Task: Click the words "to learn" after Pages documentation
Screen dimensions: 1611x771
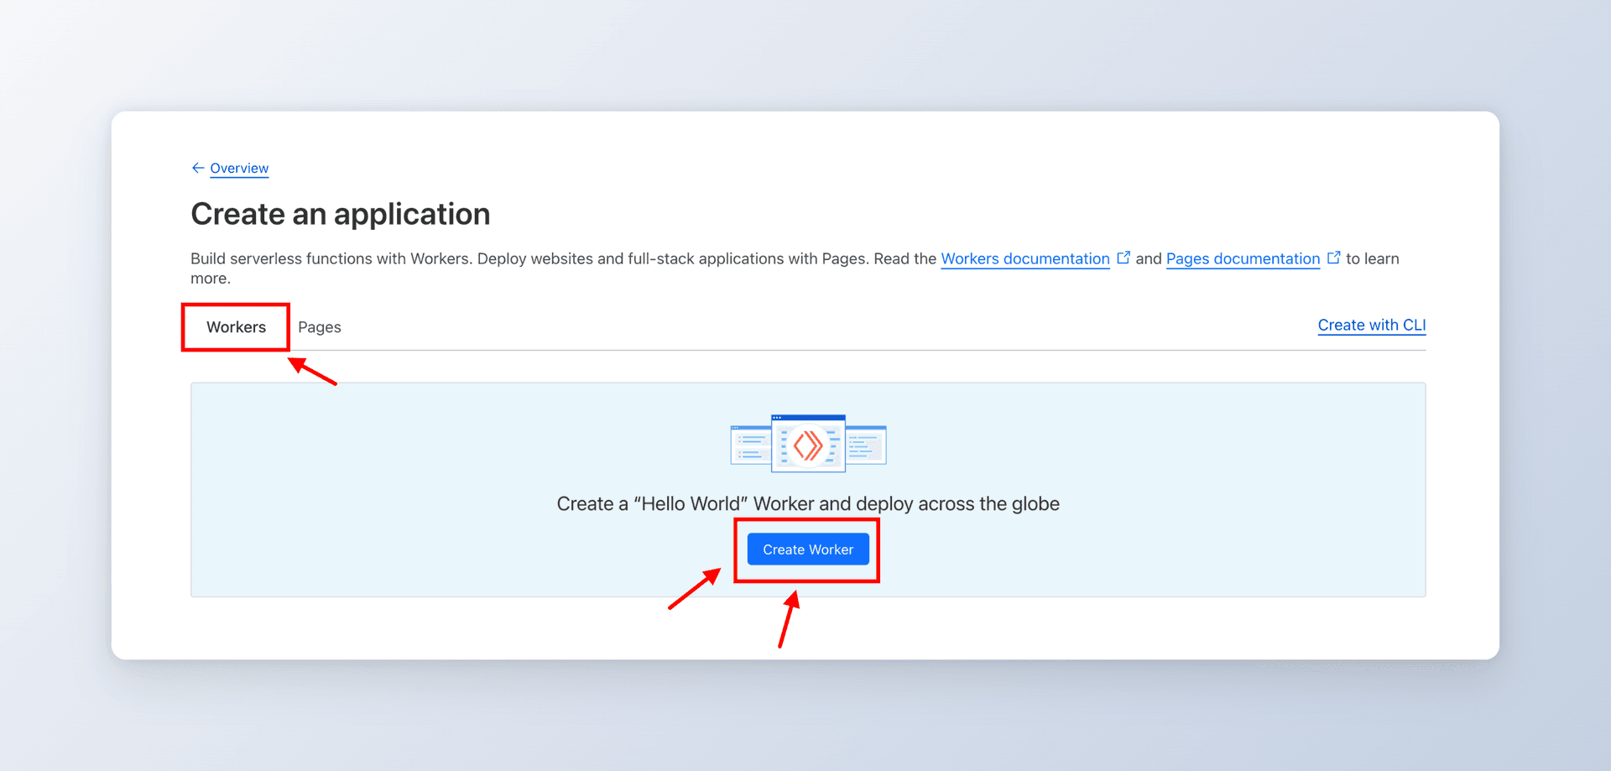Action: point(1372,258)
